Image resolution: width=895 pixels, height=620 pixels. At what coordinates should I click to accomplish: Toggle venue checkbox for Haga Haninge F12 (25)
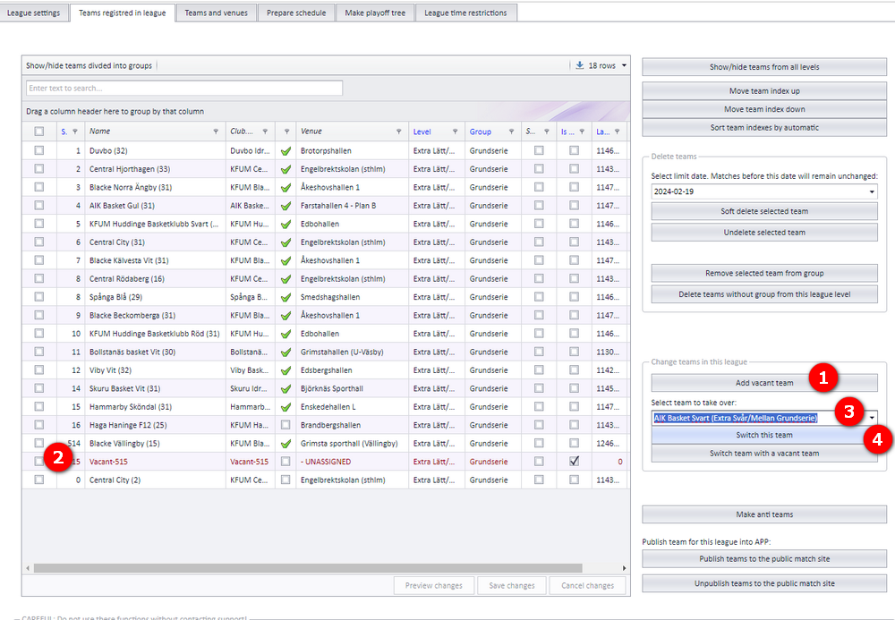(286, 425)
